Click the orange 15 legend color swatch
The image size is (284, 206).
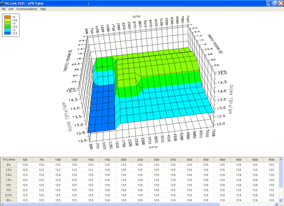(8, 17)
